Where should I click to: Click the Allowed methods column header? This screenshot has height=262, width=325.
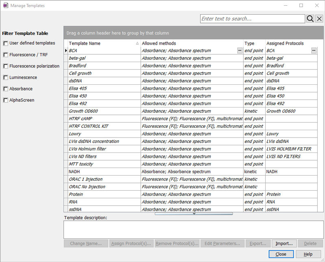[x=192, y=43]
